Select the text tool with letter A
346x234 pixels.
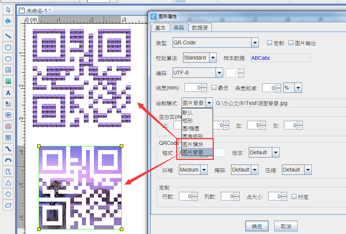[8, 92]
